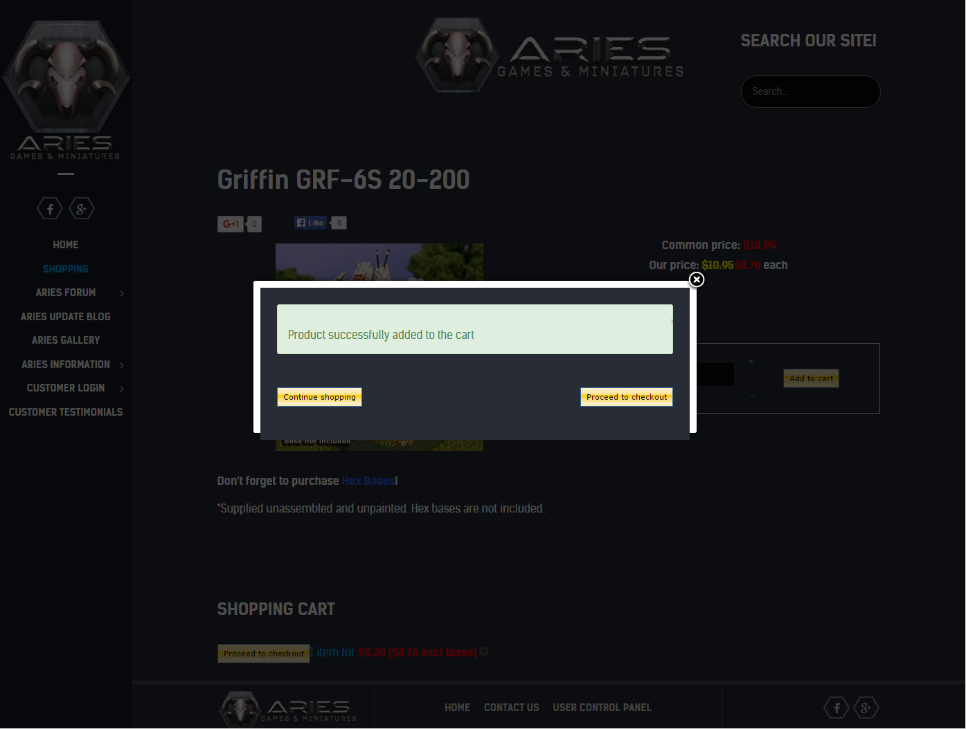Image resolution: width=966 pixels, height=729 pixels.
Task: Click the cart refresh icon beside the total
Action: (484, 652)
